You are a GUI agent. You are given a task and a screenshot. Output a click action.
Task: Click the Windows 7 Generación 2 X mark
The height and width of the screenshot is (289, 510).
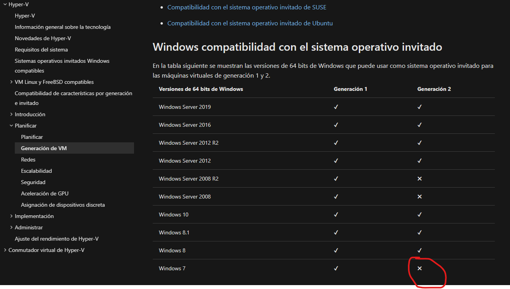(x=420, y=269)
